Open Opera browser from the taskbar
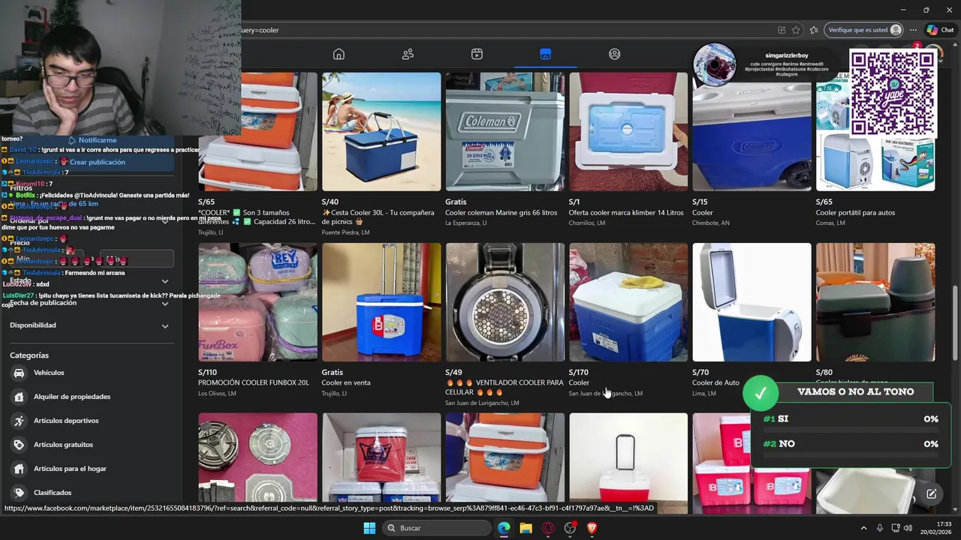Viewport: 961px width, 540px height. (x=548, y=528)
